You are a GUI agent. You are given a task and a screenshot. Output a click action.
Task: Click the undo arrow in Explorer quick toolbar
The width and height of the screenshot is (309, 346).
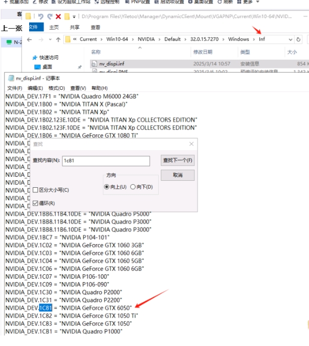click(41, 17)
